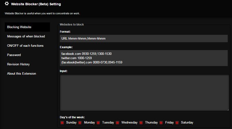The height and width of the screenshot is (129, 232).
Task: Select the Password menu item
Action: coord(14,55)
